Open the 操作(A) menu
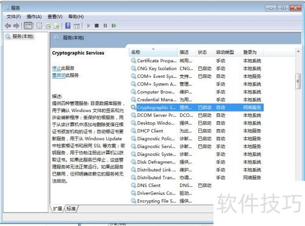Screen dimensions: 305x226 (34, 16)
